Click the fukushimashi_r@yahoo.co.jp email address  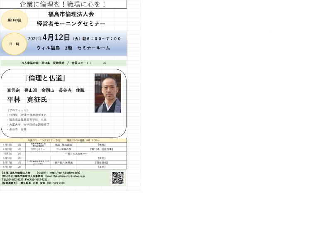(x=69, y=176)
